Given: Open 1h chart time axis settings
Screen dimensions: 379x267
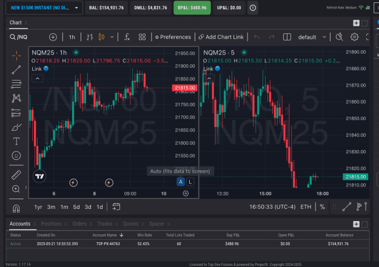Looking at the screenshot, I should point(186,193).
